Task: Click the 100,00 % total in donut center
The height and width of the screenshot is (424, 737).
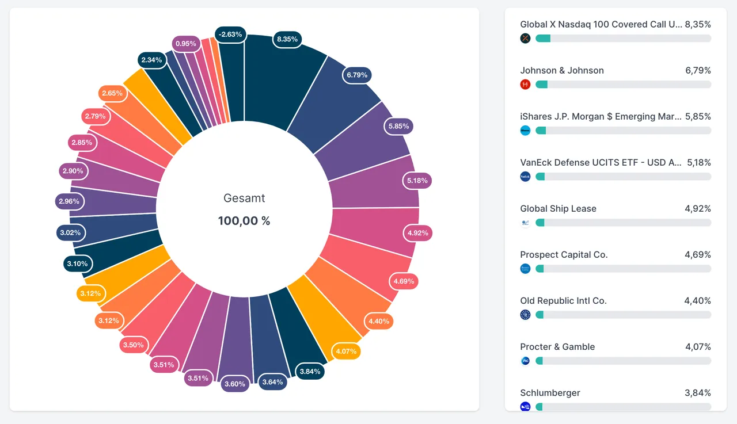Action: pos(244,221)
